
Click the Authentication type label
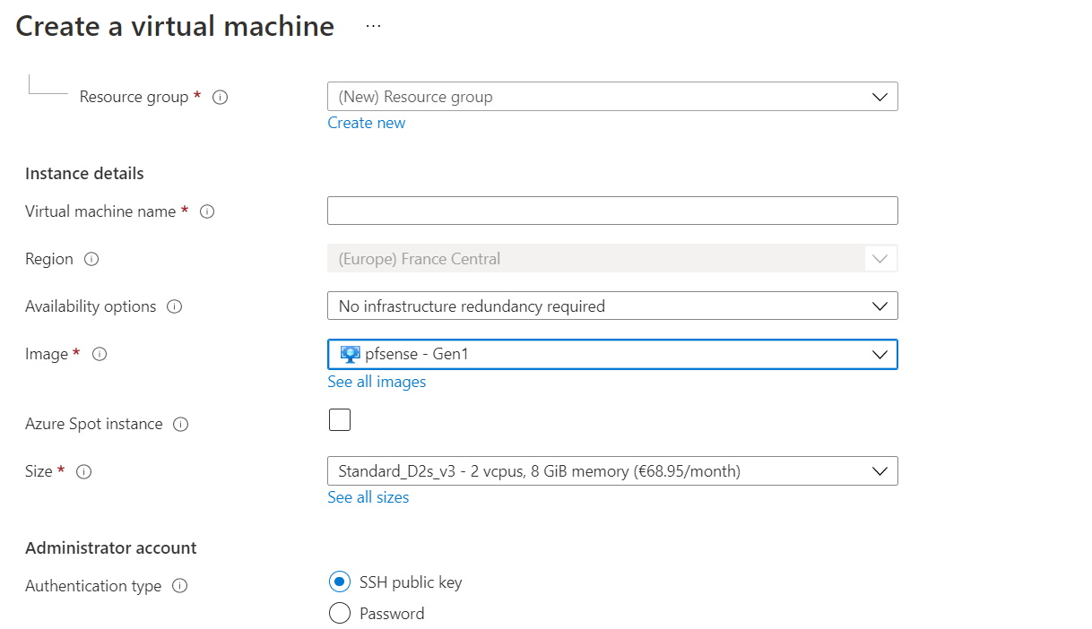93,586
